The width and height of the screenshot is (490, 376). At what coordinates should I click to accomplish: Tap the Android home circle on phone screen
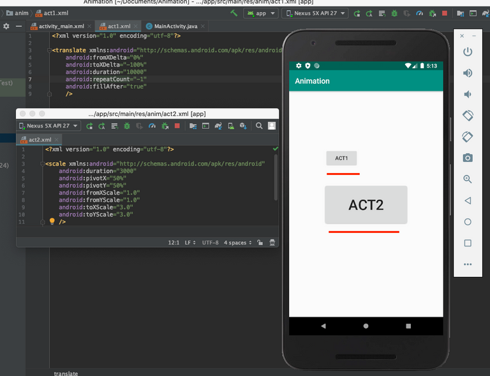tap(366, 326)
